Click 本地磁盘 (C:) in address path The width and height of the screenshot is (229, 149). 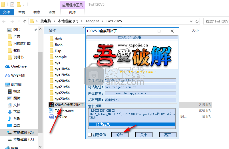tap(68, 21)
